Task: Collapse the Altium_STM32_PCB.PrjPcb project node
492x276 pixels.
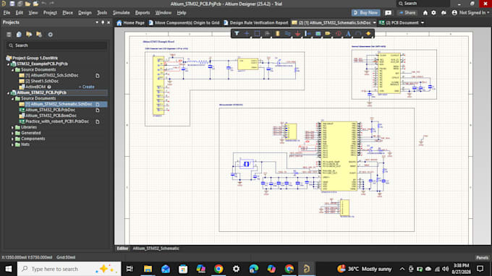Action: tap(9, 92)
